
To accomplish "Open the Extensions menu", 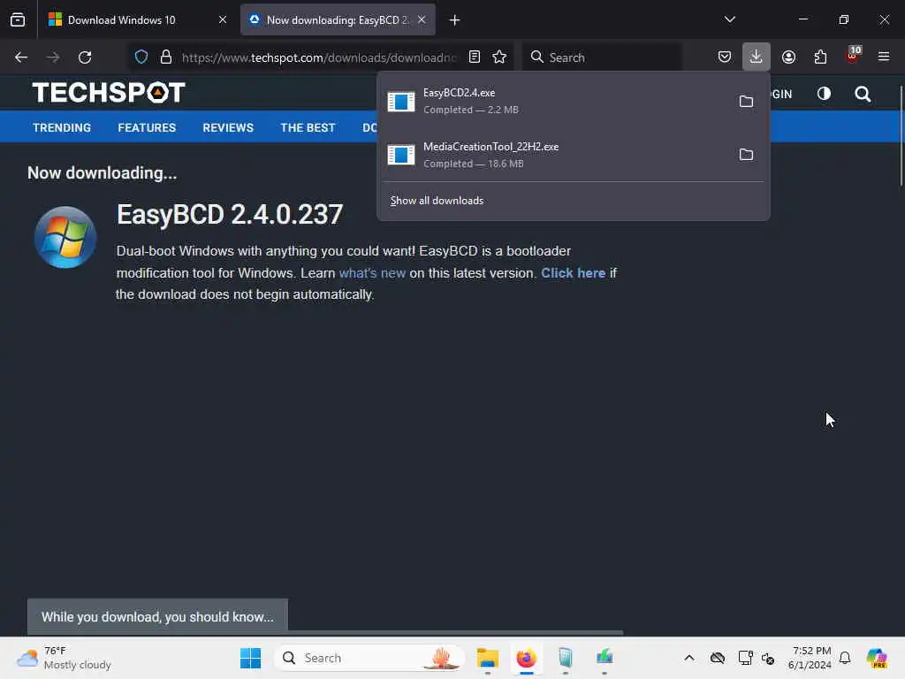I will [x=820, y=57].
